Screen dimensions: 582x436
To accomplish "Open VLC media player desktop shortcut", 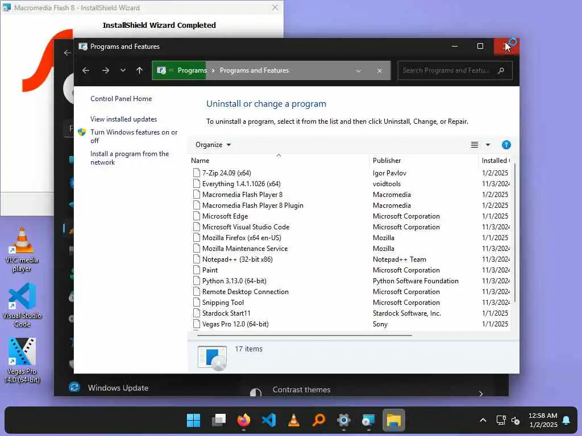I will pyautogui.click(x=22, y=250).
